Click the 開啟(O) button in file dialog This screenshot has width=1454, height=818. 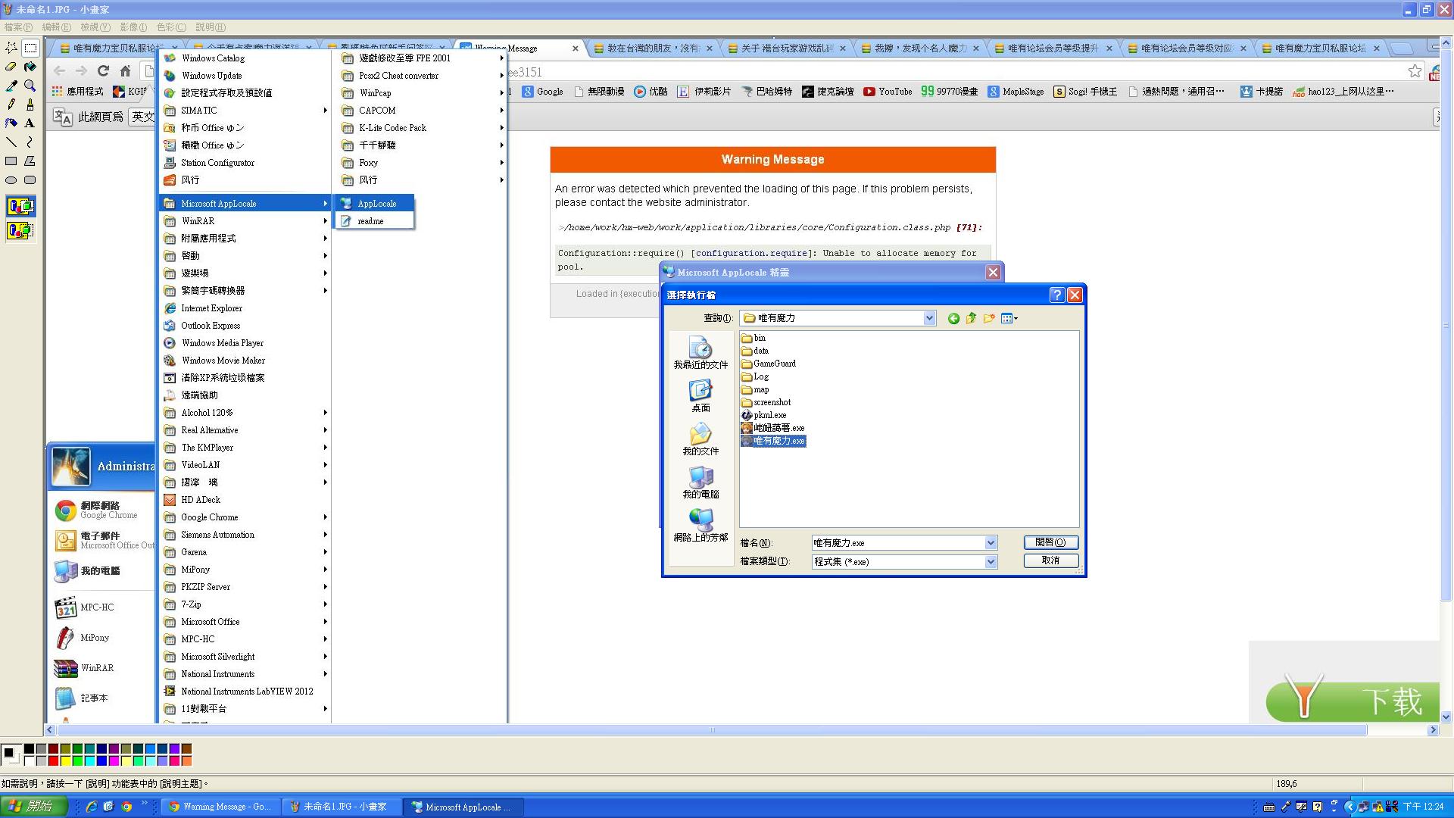click(x=1050, y=542)
